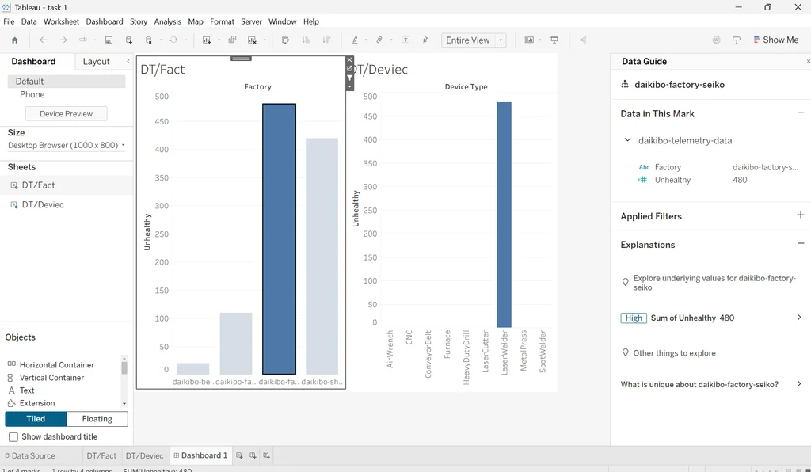Screen dimensions: 811x472
Task: Click the share workbook icon
Action: [583, 40]
